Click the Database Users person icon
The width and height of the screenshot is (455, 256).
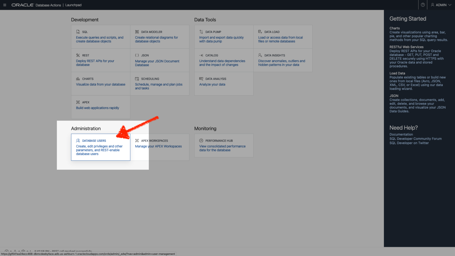pos(78,140)
